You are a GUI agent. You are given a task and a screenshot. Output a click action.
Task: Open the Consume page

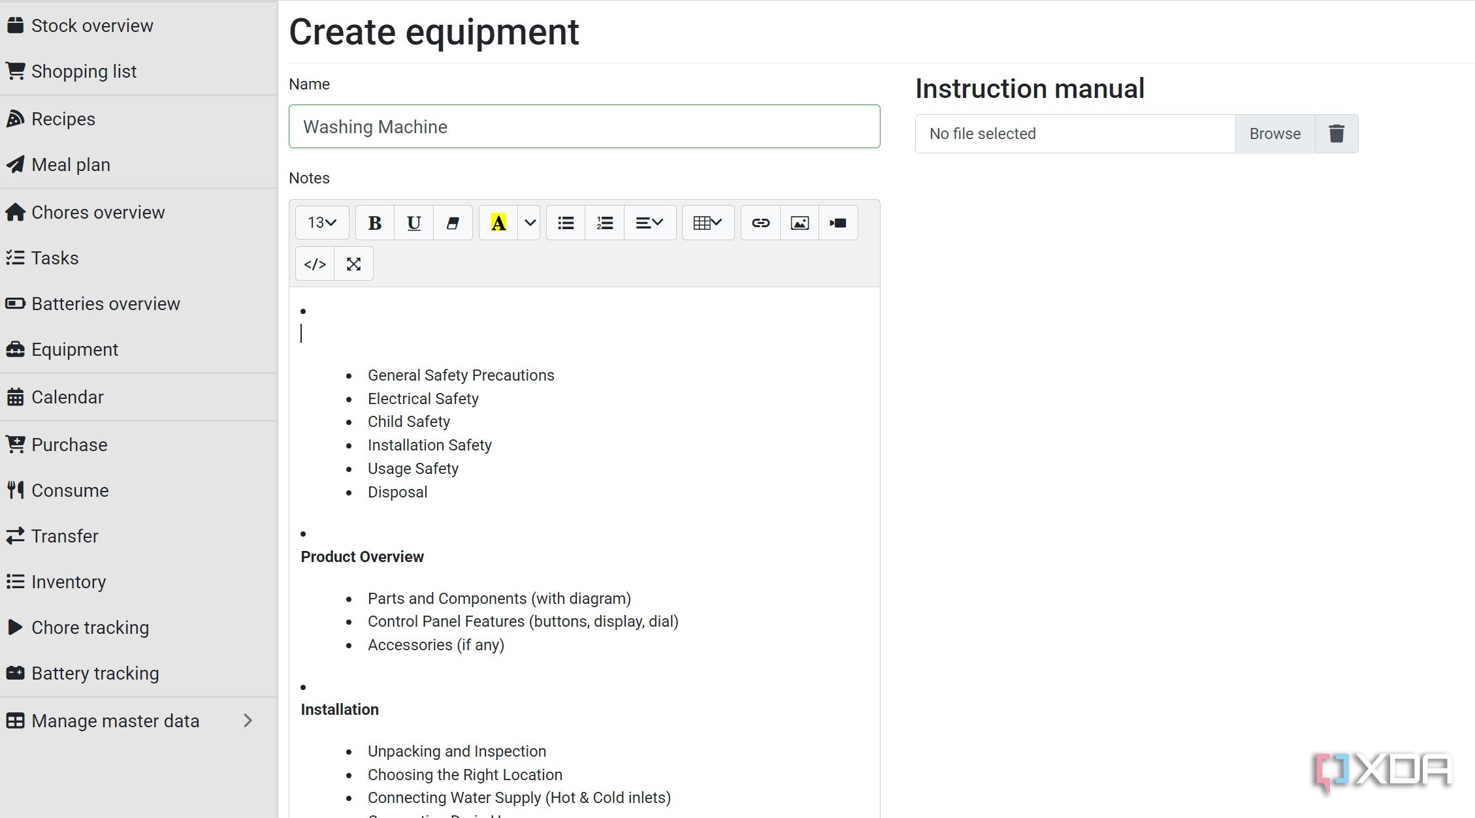pyautogui.click(x=138, y=490)
